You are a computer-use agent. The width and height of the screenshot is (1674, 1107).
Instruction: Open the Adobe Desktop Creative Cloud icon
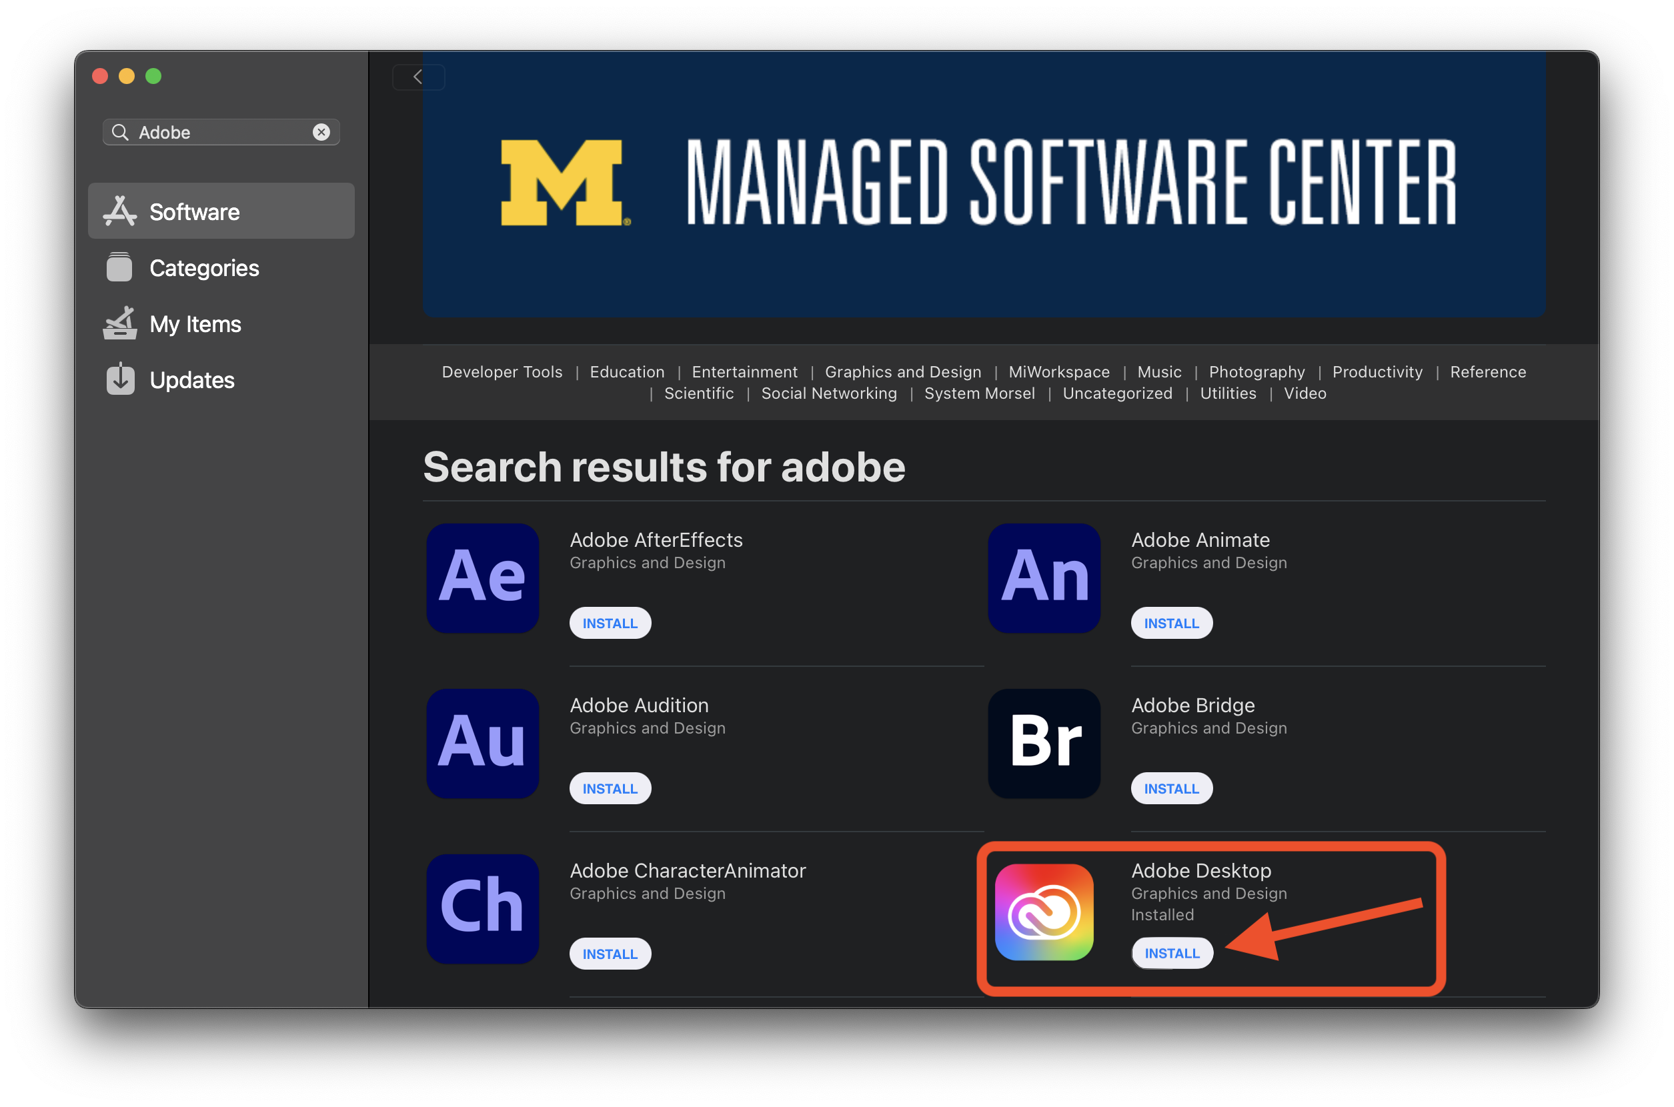pyautogui.click(x=1044, y=911)
